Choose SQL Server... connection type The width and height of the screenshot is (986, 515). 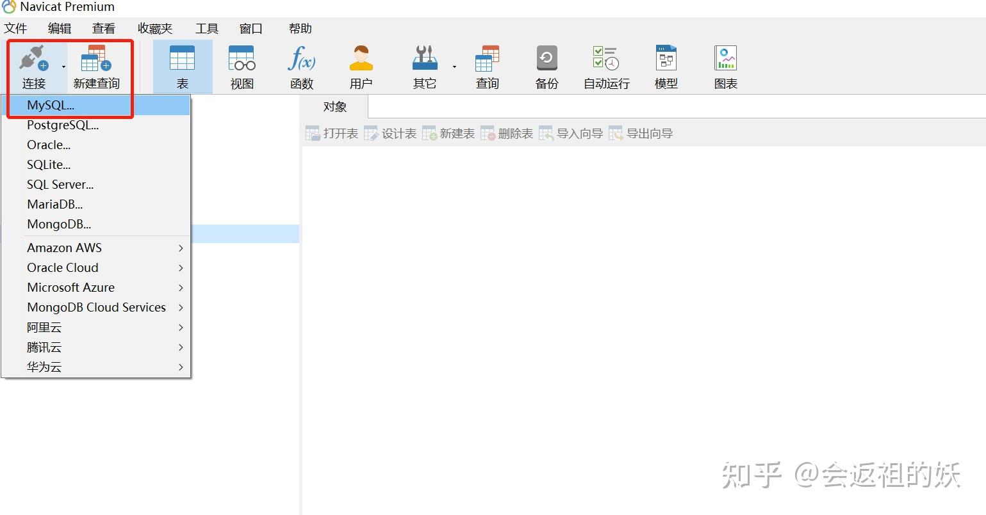(96, 185)
